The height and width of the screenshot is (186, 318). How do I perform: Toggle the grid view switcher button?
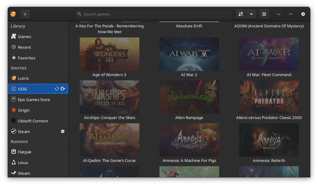[241, 14]
